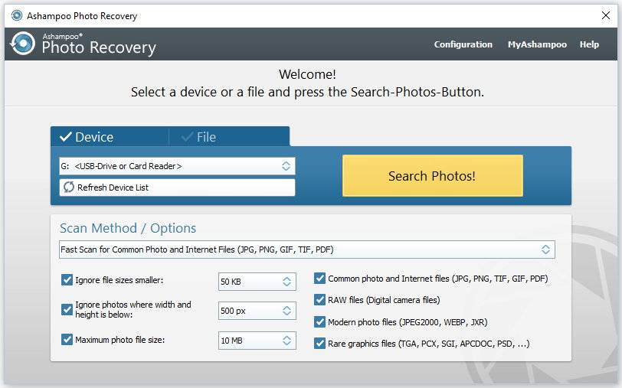Click the title bar app icon

point(16,15)
